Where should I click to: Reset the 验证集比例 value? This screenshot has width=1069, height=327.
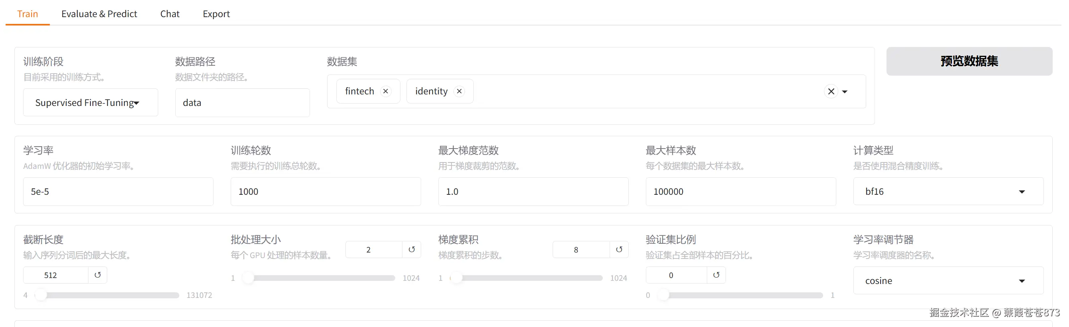[716, 275]
